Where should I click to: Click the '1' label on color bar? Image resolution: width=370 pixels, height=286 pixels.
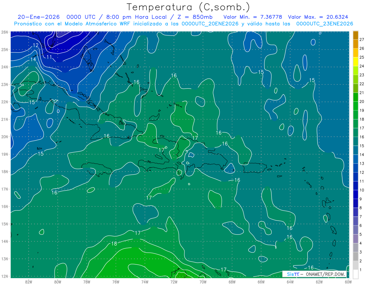pos(361,270)
